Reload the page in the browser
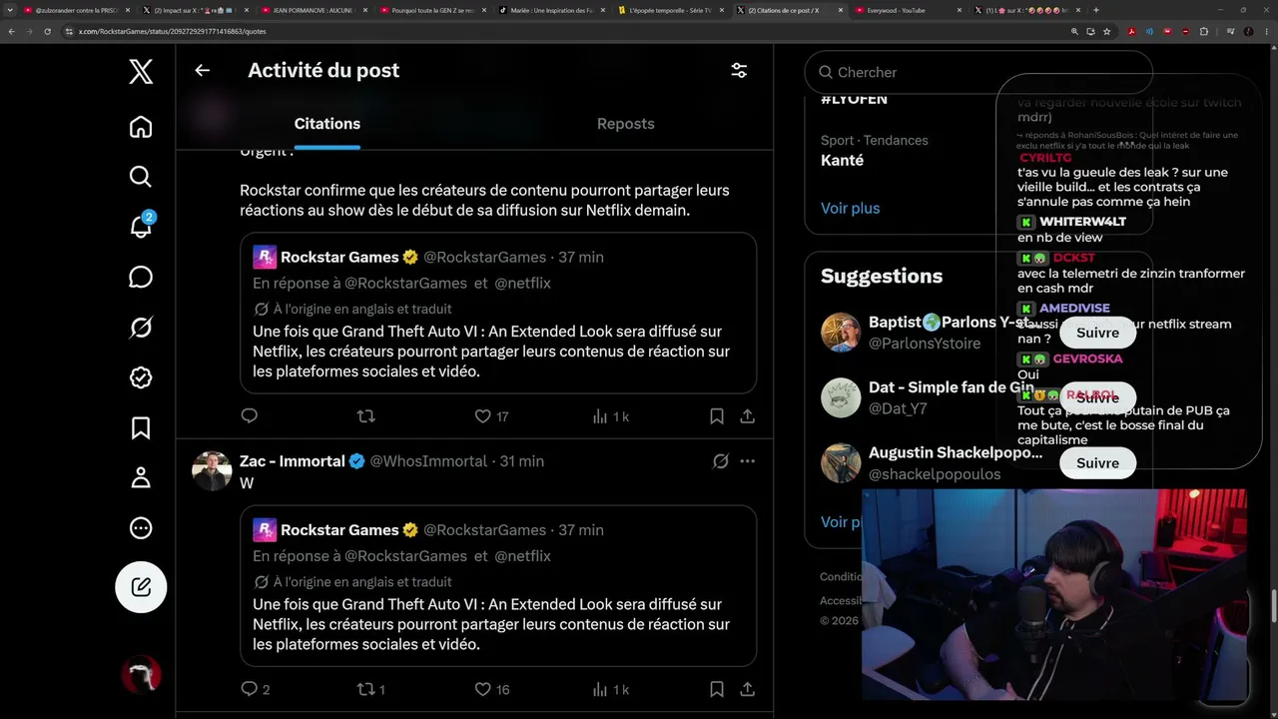 [x=46, y=31]
